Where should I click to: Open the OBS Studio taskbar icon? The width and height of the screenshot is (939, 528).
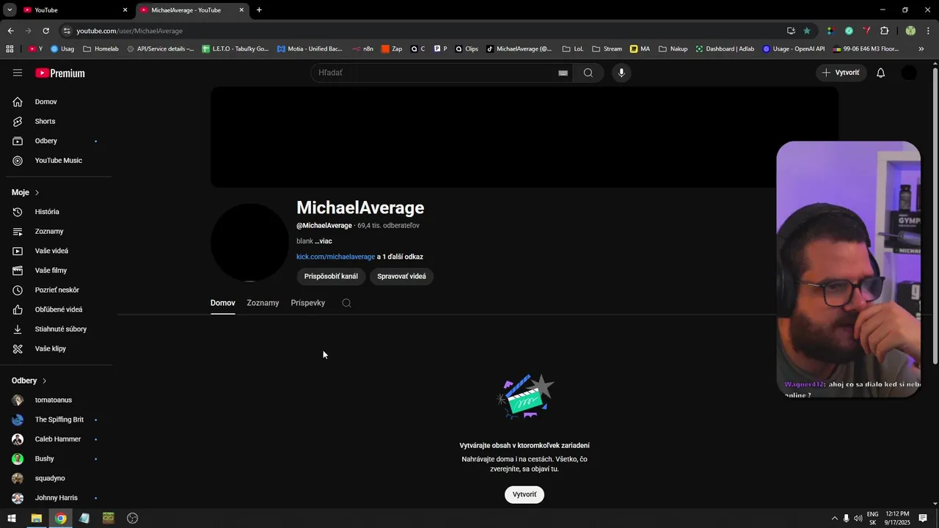coord(133,518)
